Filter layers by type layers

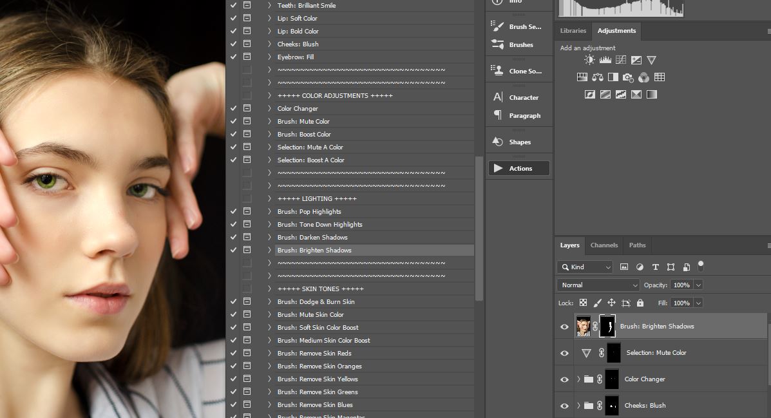655,267
